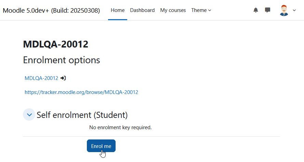This screenshot has height=162, width=304.
Task: Follow the tracker.moodle.org MDLQA-20012 URL
Action: (81, 92)
